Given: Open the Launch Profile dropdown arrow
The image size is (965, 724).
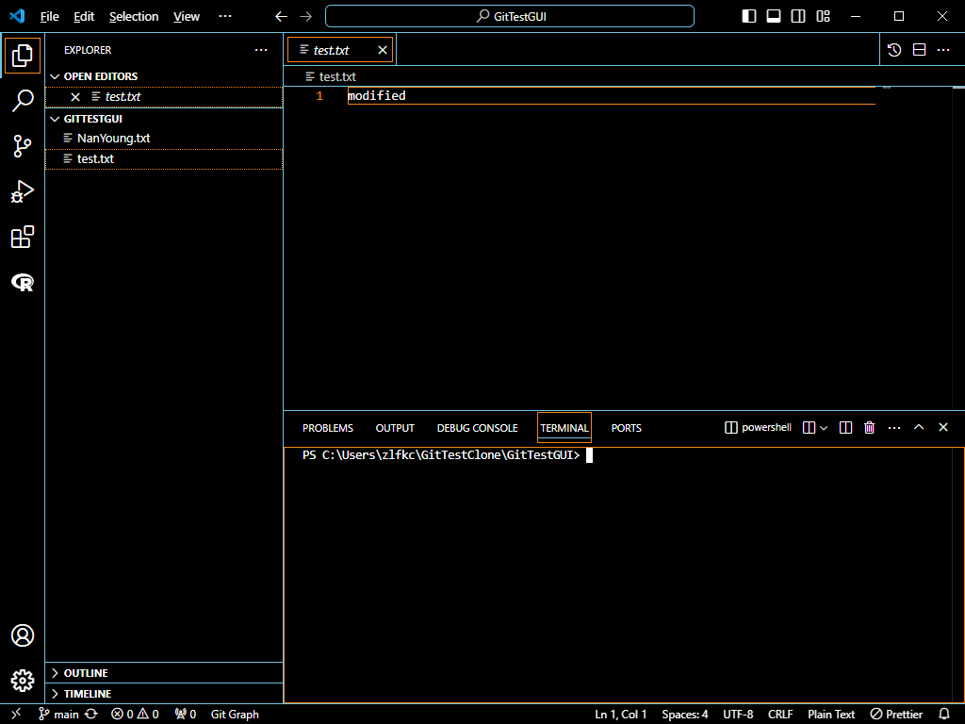Looking at the screenshot, I should (x=824, y=428).
